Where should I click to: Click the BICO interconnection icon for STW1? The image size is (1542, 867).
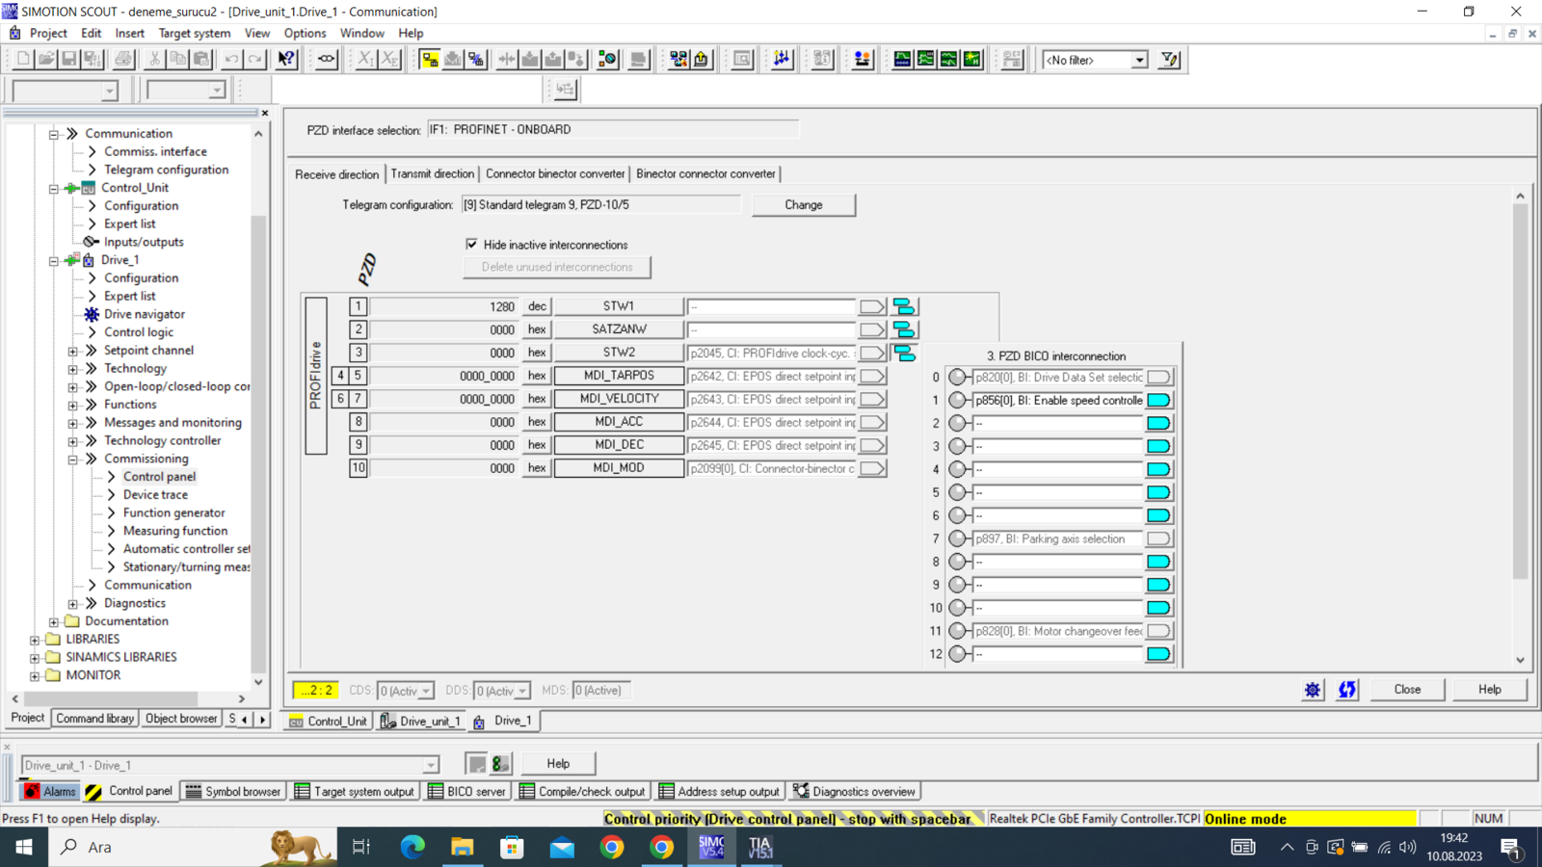[x=904, y=306]
